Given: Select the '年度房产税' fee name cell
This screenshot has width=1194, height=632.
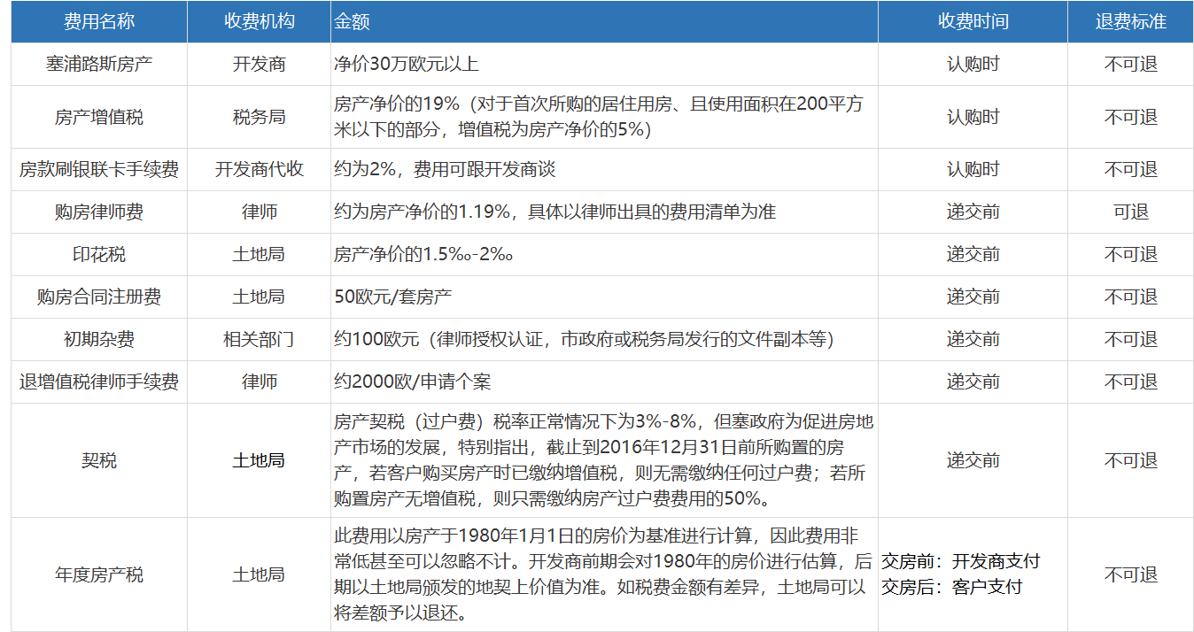Looking at the screenshot, I should point(99,574).
